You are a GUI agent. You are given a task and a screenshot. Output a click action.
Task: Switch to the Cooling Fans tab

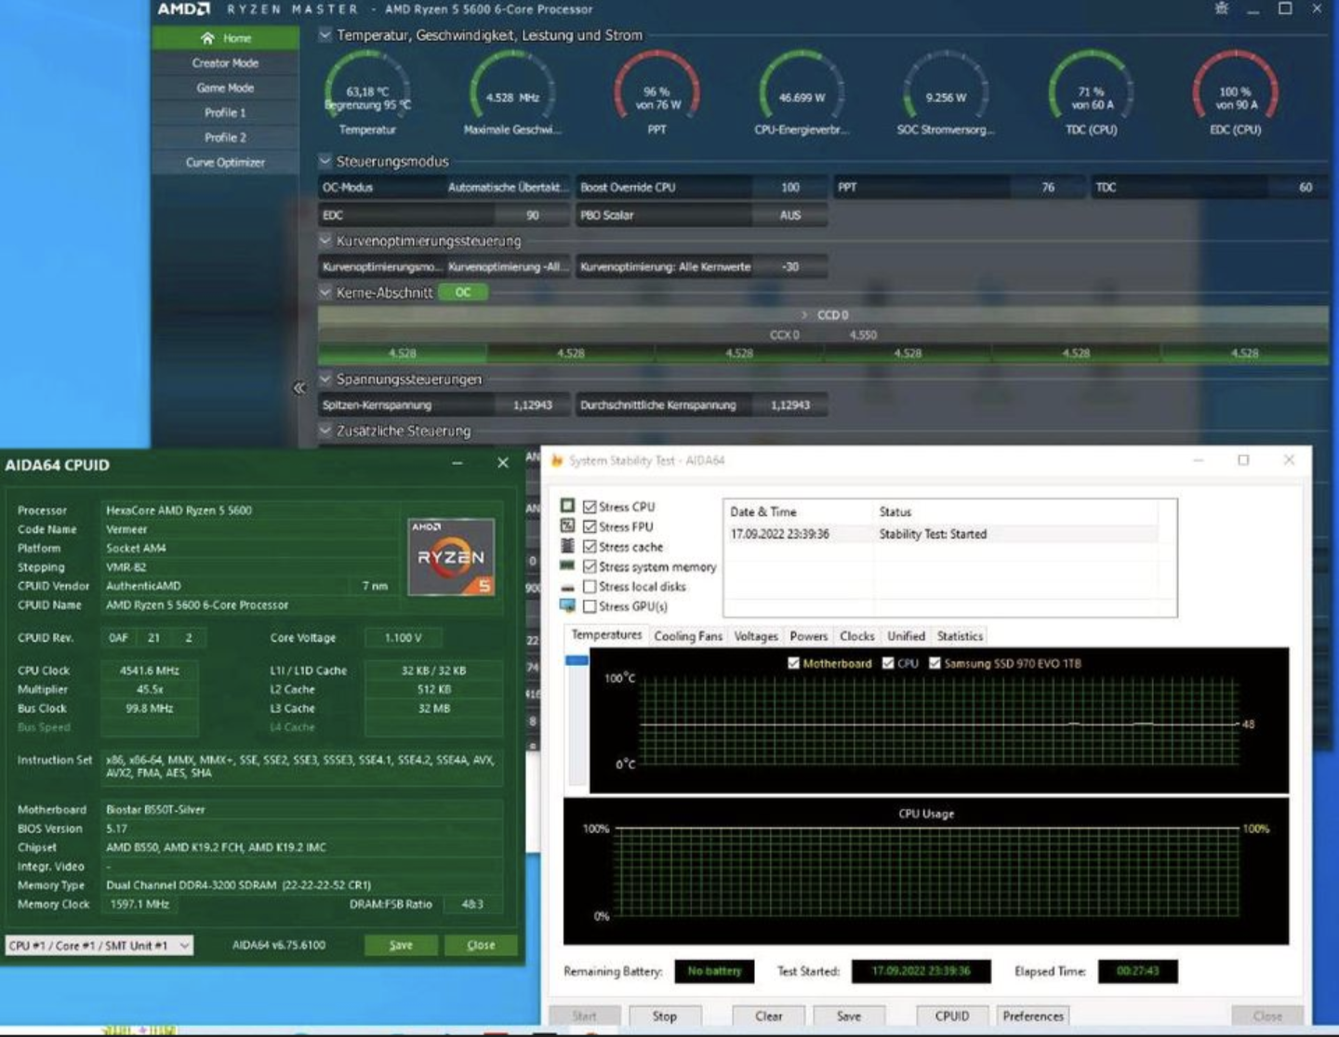(x=688, y=636)
